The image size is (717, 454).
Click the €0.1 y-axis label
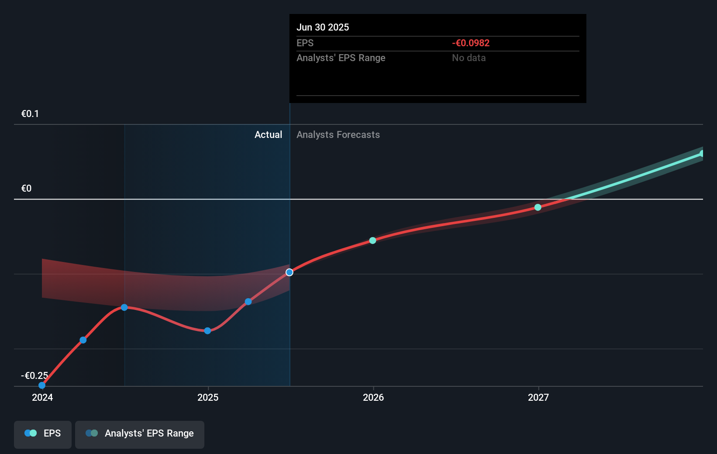30,113
